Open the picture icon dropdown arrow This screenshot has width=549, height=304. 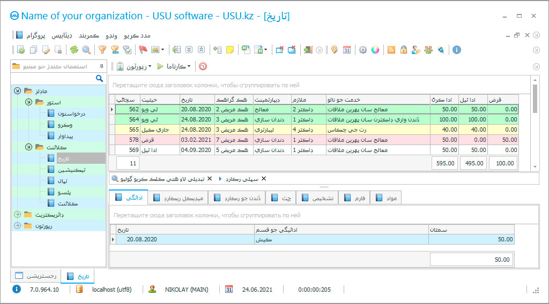pyautogui.click(x=163, y=50)
